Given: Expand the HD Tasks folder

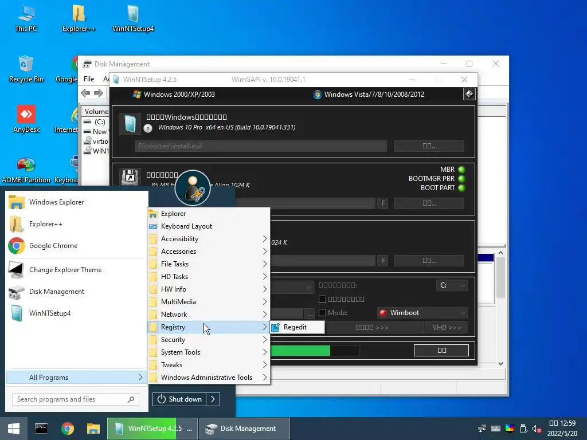Looking at the screenshot, I should click(x=209, y=277).
